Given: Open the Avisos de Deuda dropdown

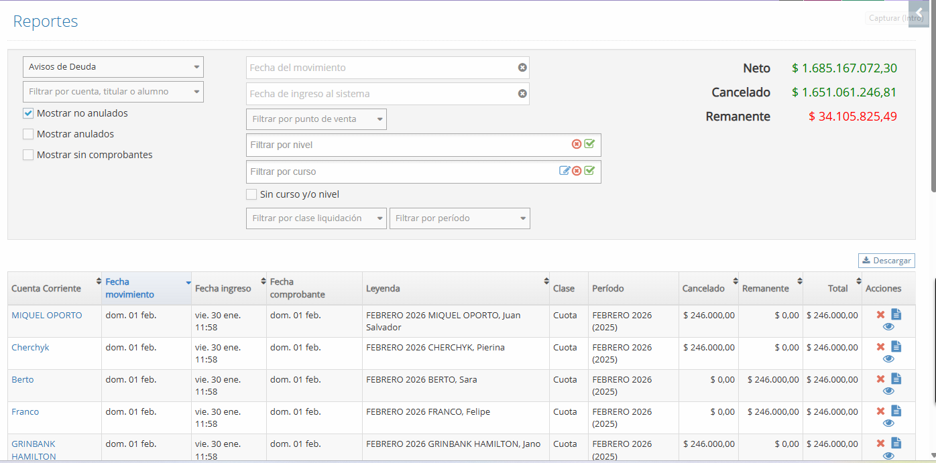Looking at the screenshot, I should (113, 67).
